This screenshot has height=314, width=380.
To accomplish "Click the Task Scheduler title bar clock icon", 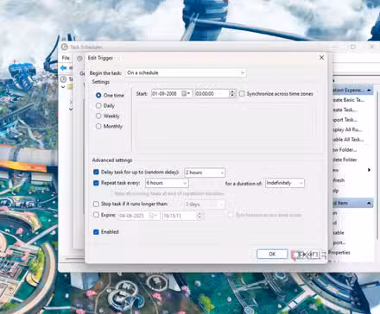I will (65, 47).
